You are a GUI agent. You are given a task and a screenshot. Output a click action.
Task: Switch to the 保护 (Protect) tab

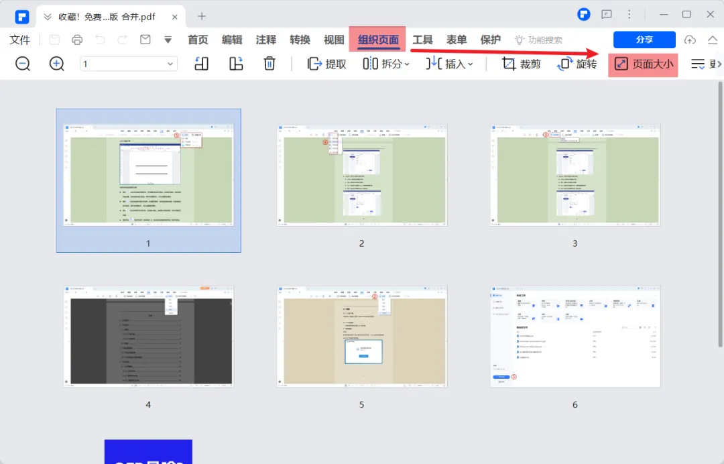pos(490,40)
